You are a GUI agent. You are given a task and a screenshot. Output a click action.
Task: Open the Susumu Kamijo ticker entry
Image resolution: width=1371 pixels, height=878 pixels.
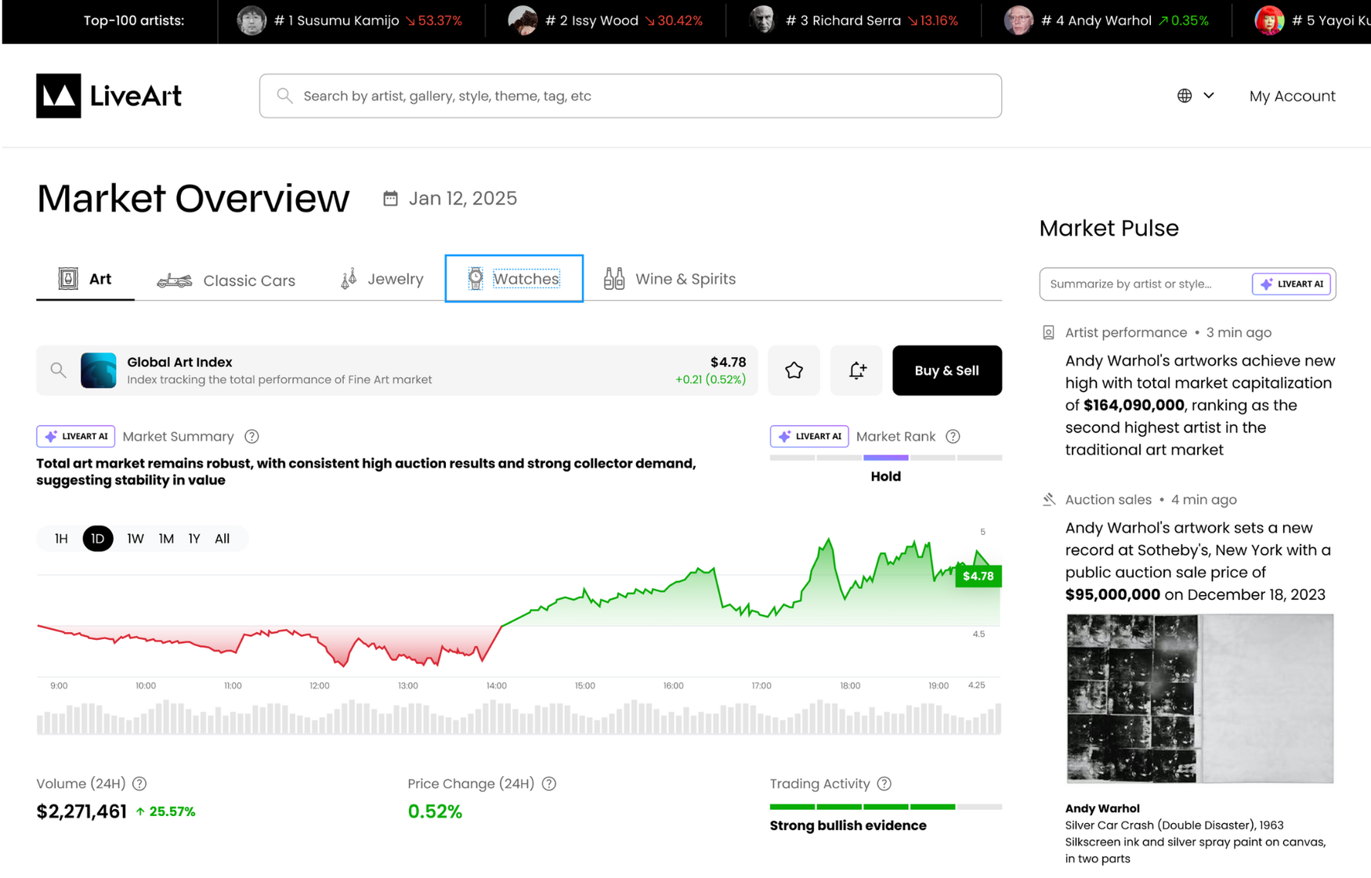click(x=350, y=20)
